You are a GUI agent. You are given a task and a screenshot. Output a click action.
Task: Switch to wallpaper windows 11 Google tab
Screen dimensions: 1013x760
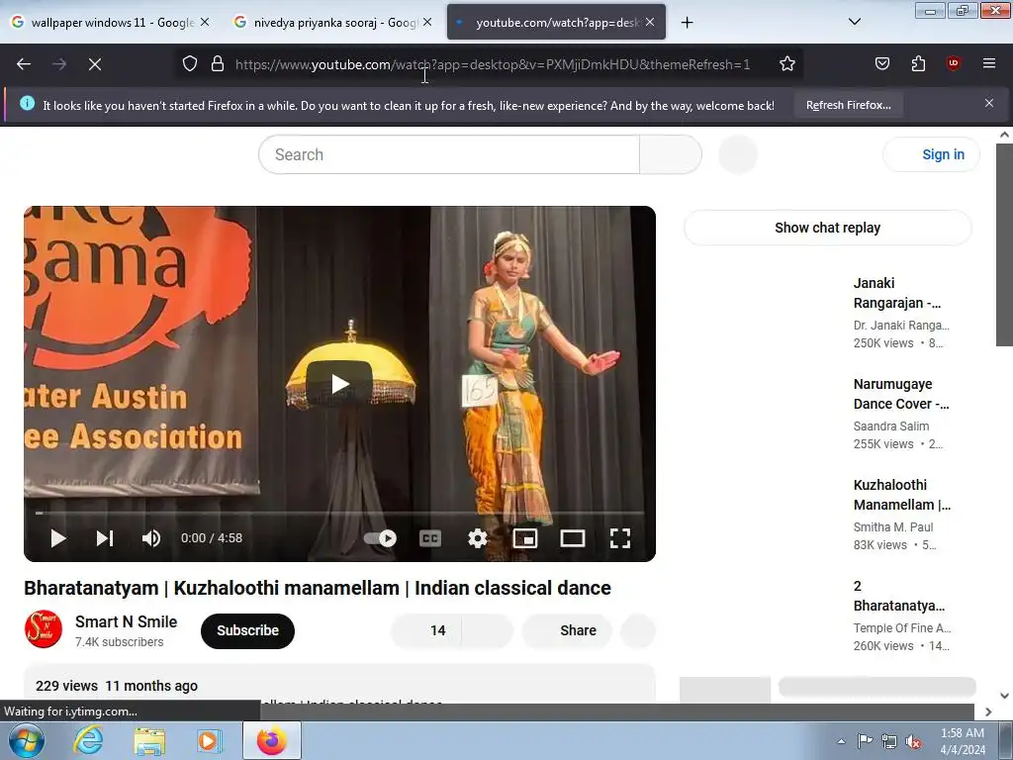coord(112,23)
